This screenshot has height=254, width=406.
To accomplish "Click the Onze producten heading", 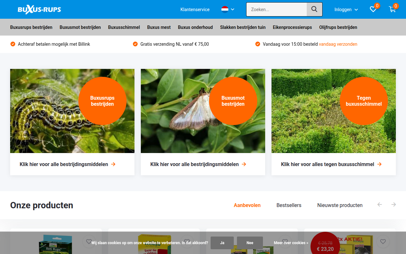I will point(42,205).
